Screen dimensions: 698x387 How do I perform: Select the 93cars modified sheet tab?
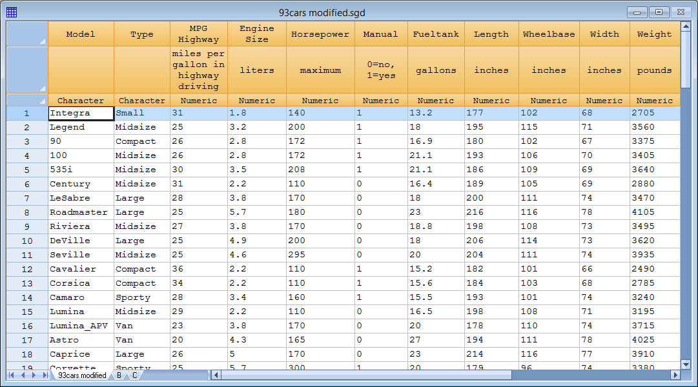[x=82, y=375]
